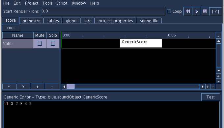Screen dimensions: 224x128
Task: Switch to the score tab
Action: pos(11,20)
